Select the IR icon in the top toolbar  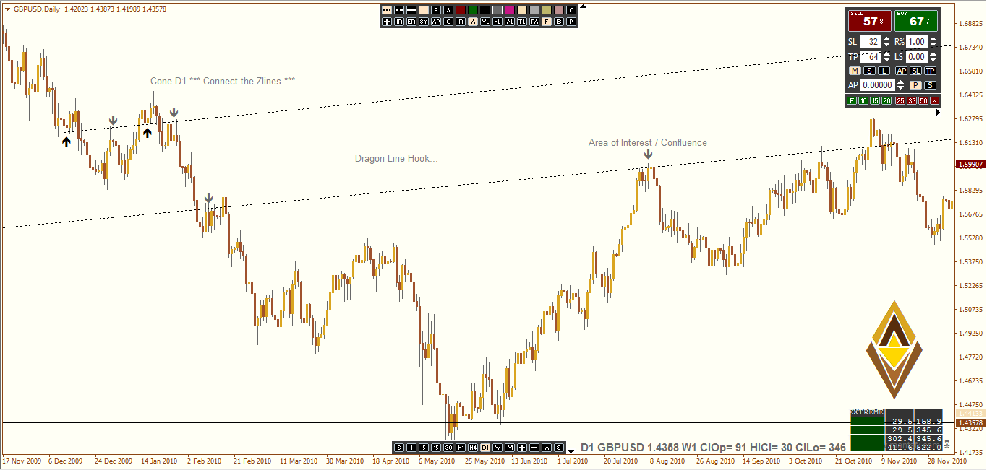398,21
